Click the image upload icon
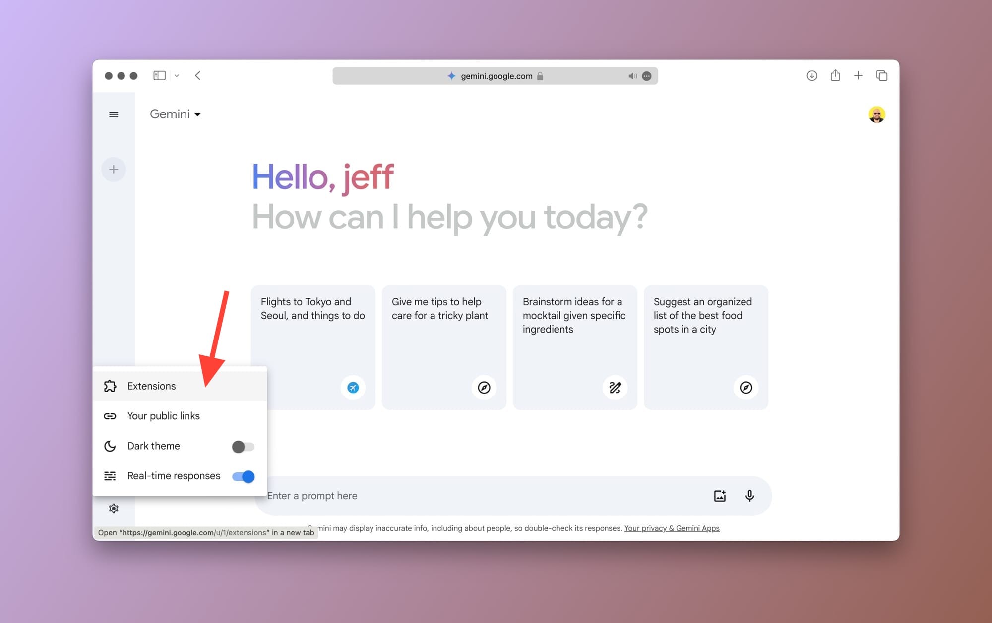This screenshot has height=623, width=992. (x=720, y=495)
